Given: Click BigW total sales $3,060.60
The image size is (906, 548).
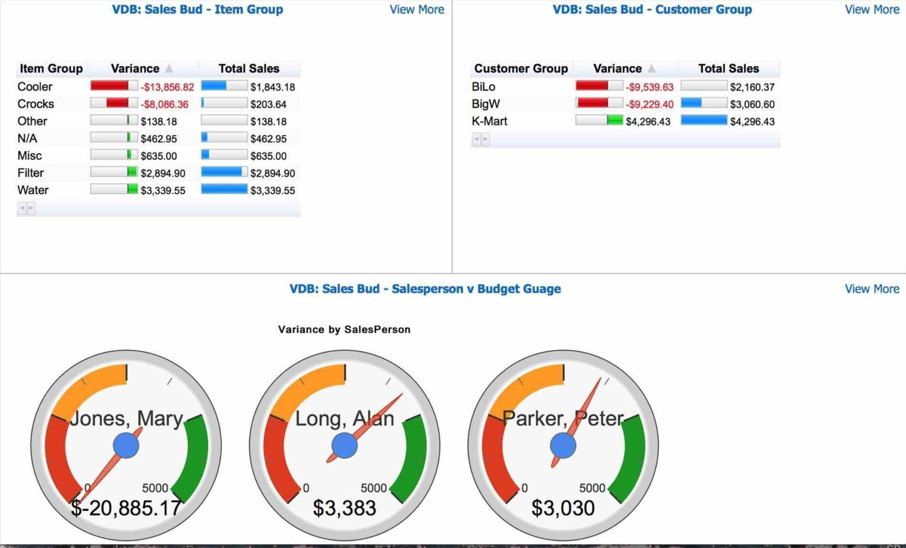Looking at the screenshot, I should click(x=752, y=105).
